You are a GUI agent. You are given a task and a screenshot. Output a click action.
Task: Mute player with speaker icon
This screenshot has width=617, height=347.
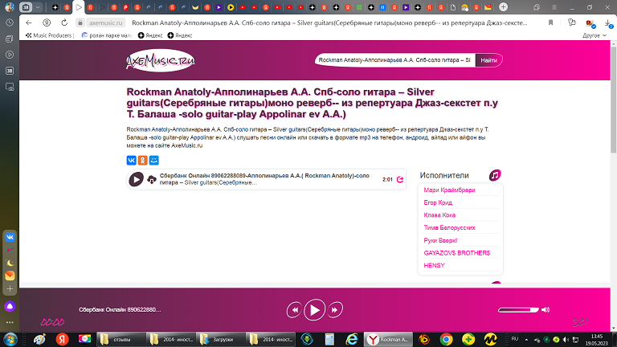coord(545,309)
